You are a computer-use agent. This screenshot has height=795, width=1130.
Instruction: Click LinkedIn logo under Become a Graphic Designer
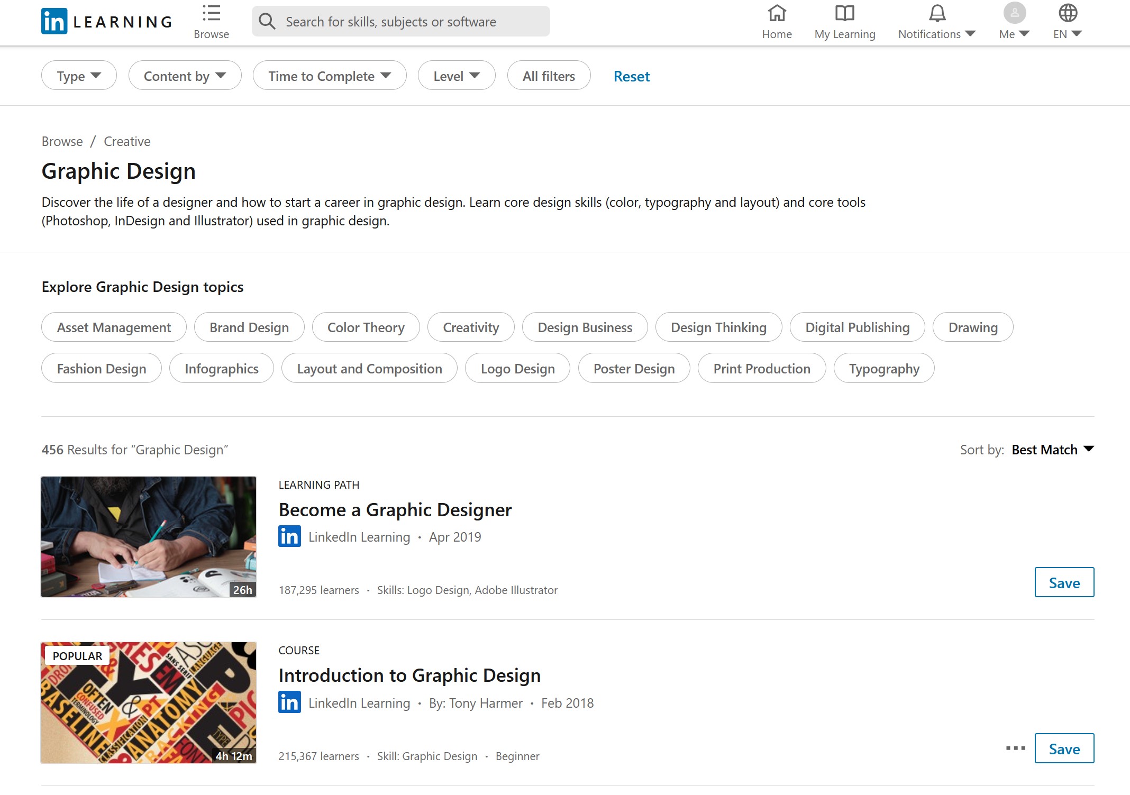(289, 536)
